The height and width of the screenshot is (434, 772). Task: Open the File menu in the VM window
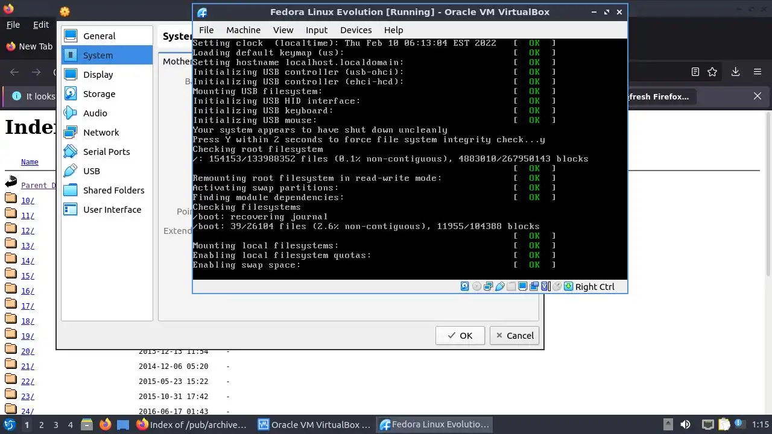(x=206, y=30)
